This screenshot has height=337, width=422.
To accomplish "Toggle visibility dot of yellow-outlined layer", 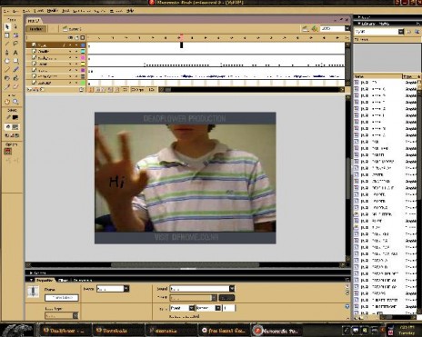I will pos(70,64).
